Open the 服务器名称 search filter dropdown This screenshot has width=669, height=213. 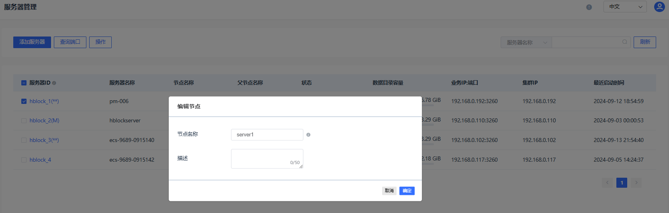[x=526, y=42]
